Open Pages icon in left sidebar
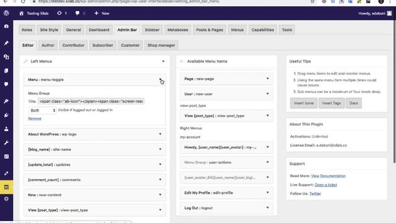The image size is (396, 223). (6, 71)
